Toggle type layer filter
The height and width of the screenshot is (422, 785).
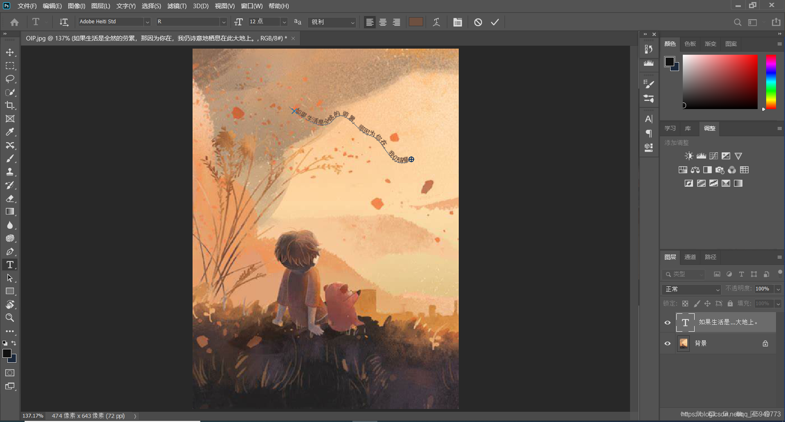point(741,274)
